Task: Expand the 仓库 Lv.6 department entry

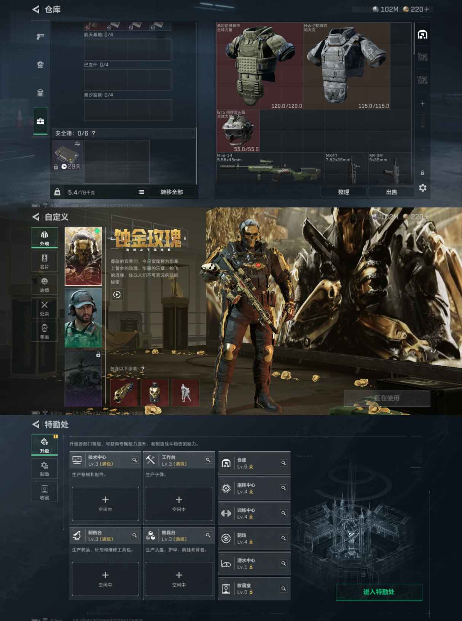Action: tap(254, 463)
